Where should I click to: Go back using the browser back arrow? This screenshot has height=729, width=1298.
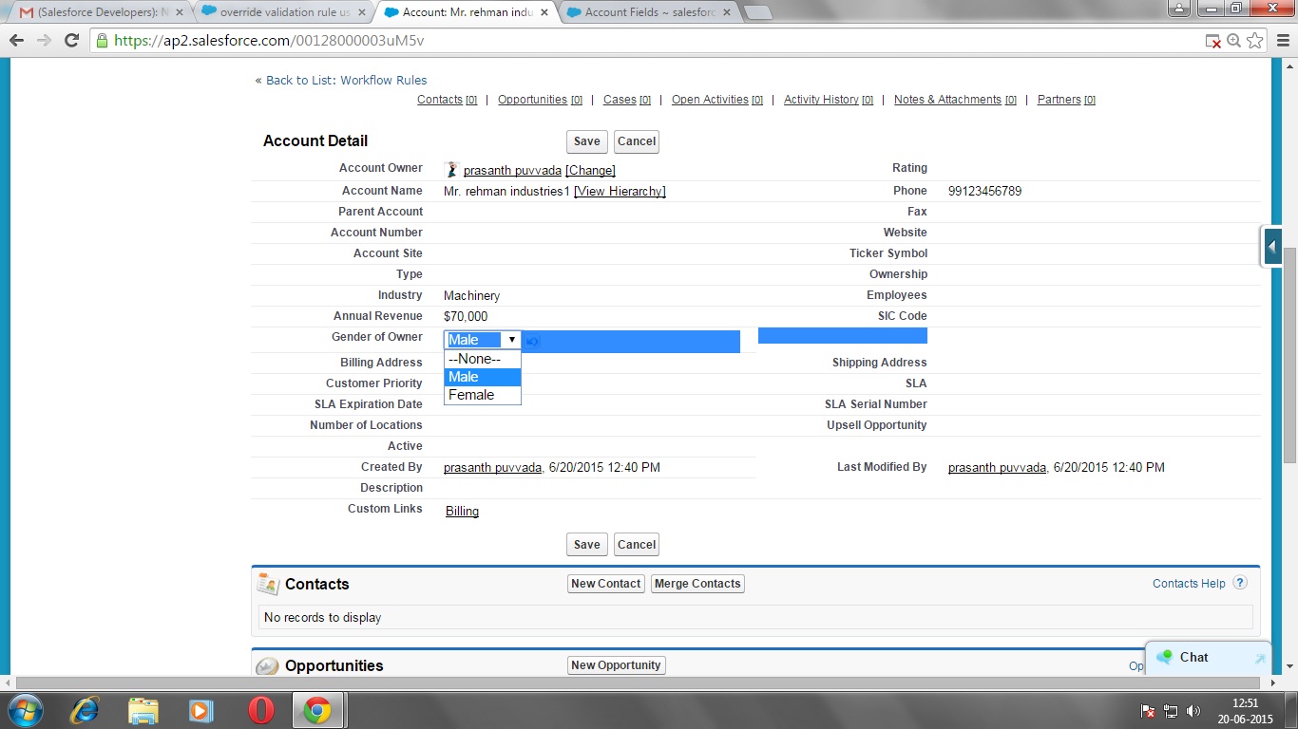(17, 41)
